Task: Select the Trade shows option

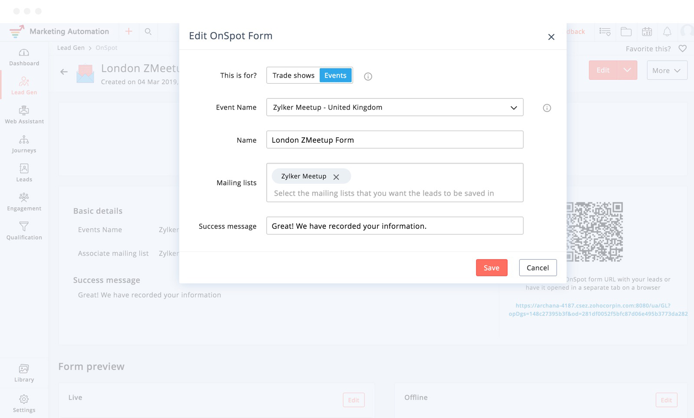Action: [x=293, y=75]
